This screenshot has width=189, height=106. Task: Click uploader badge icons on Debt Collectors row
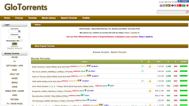(89, 66)
